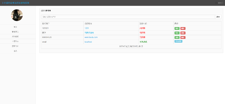The width and height of the screenshot is (225, 104).
Task: Open 卡密列表 in the sidebar
Action: point(15,42)
